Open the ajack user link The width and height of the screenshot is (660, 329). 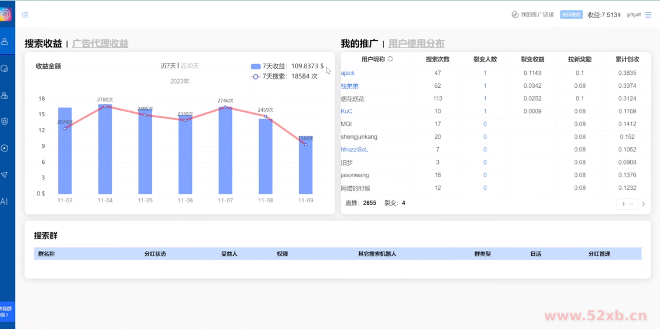click(x=348, y=73)
